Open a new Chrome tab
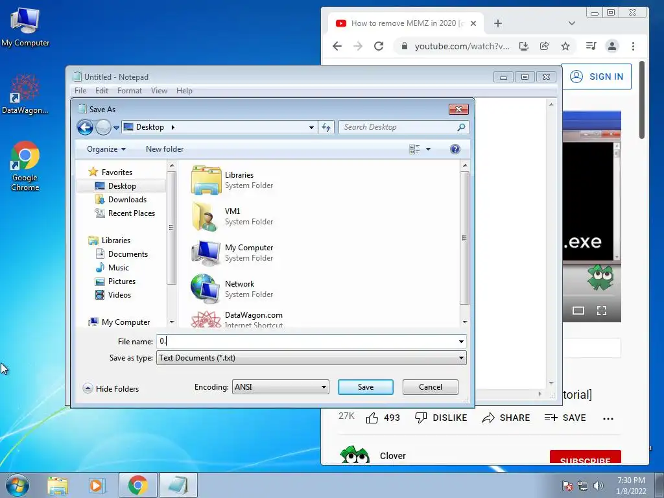 point(498,23)
